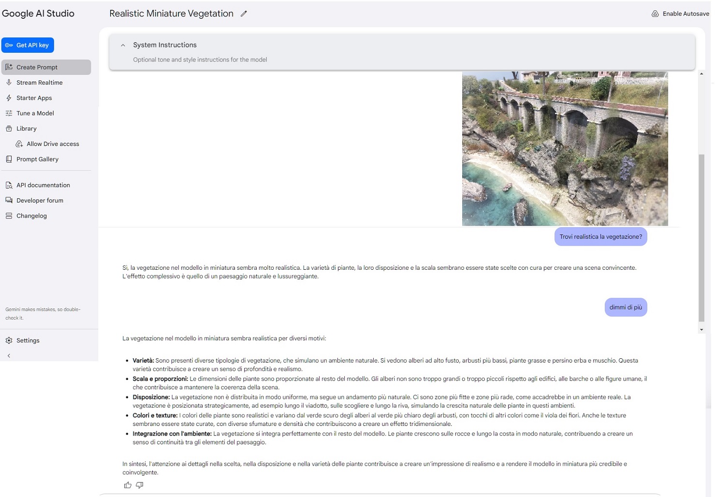Open Stream Realtime from the sidebar
The image size is (715, 497).
tap(39, 83)
